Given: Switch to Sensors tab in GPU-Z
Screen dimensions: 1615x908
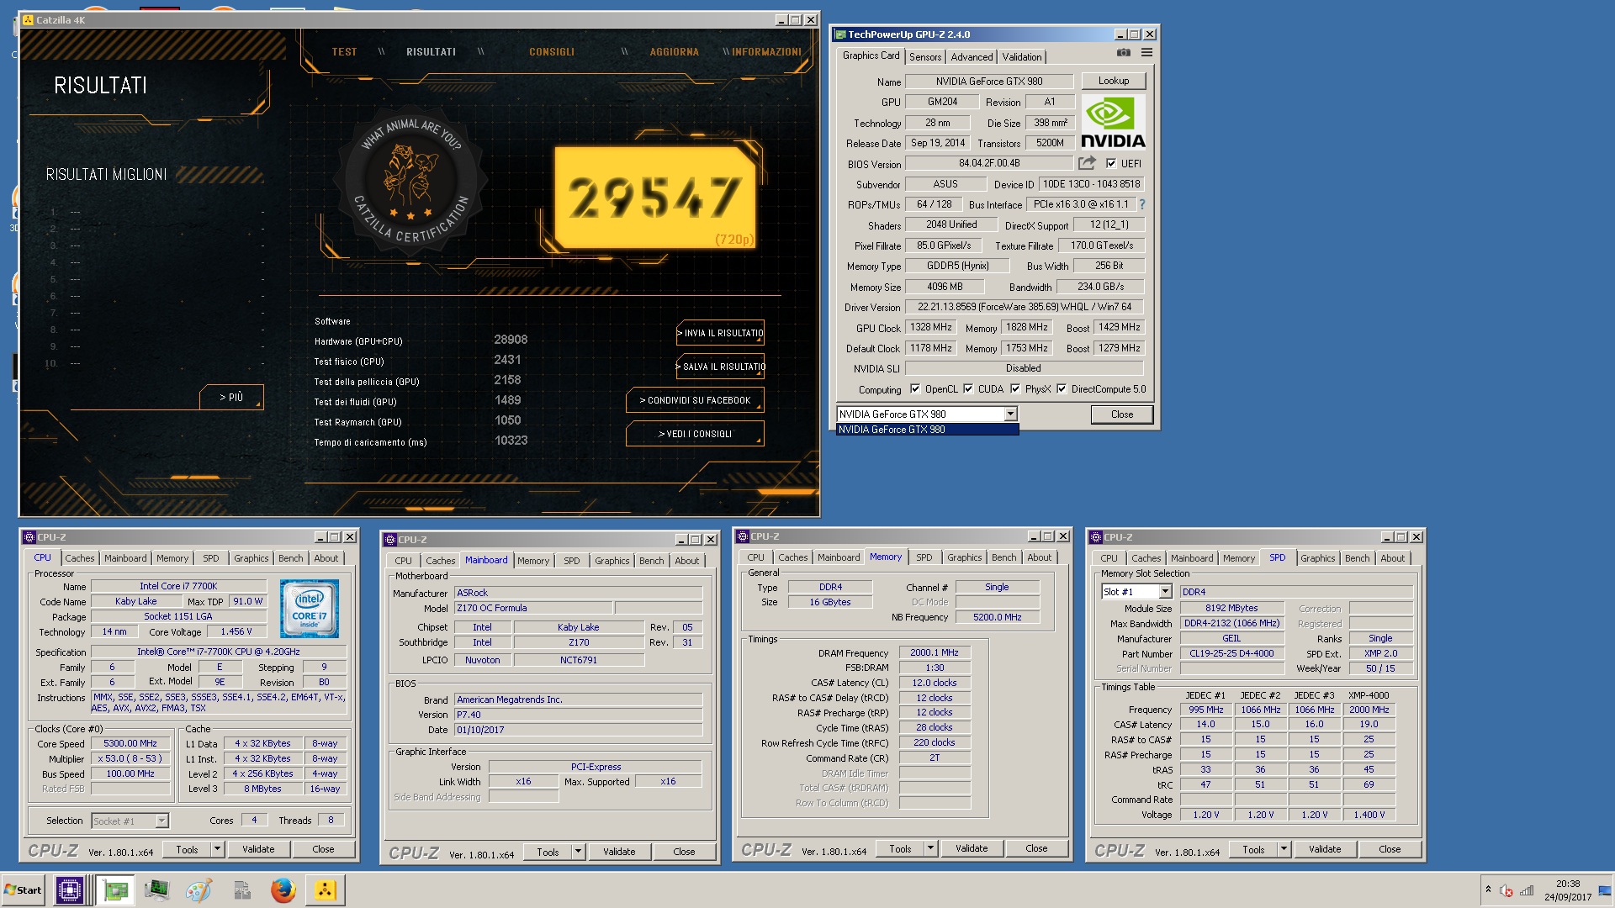Looking at the screenshot, I should [925, 57].
